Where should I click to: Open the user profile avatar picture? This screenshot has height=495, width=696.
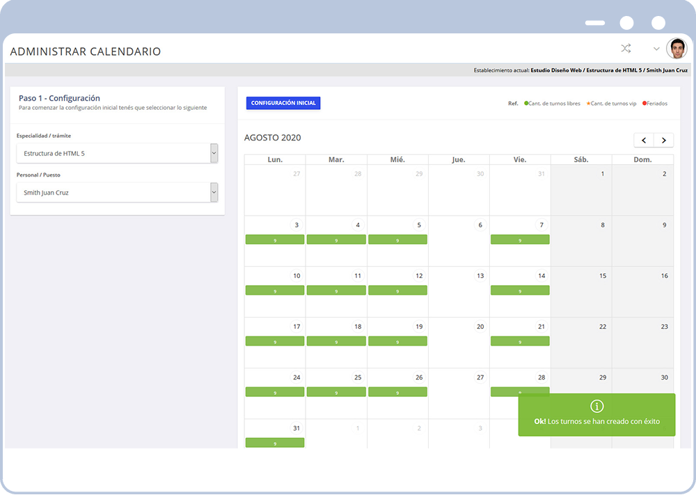point(674,48)
